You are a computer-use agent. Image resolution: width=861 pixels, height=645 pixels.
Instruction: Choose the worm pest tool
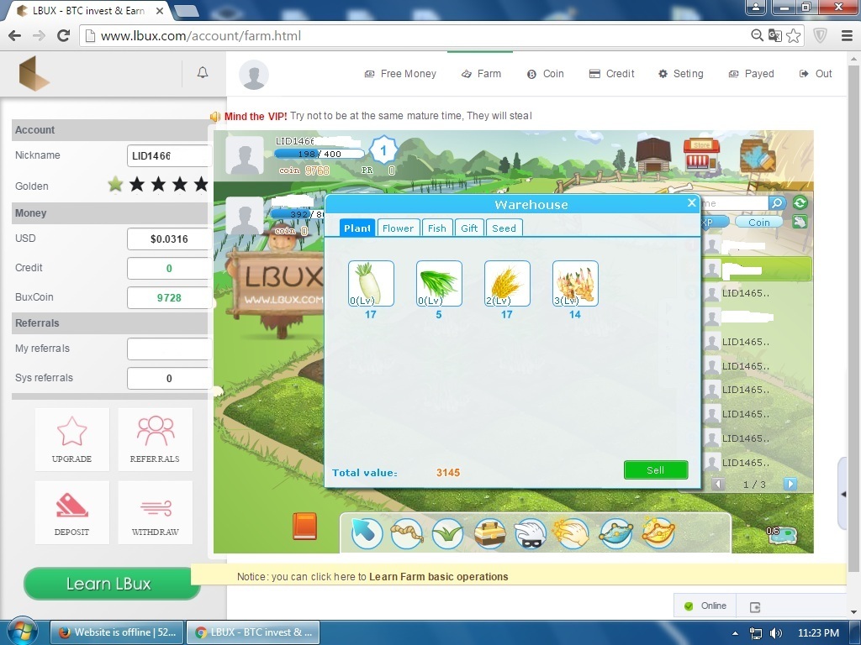[x=407, y=533]
